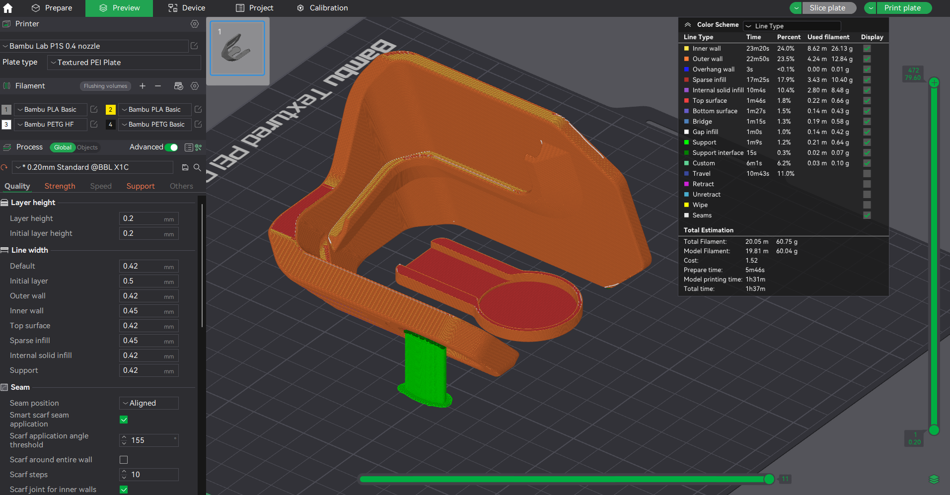950x495 pixels.
Task: Add a filament with the plus icon
Action: pyautogui.click(x=143, y=86)
